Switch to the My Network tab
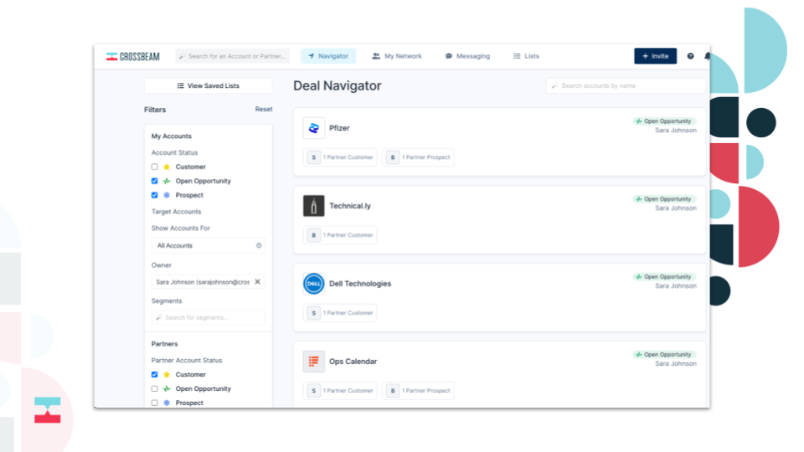The width and height of the screenshot is (804, 452). click(397, 56)
